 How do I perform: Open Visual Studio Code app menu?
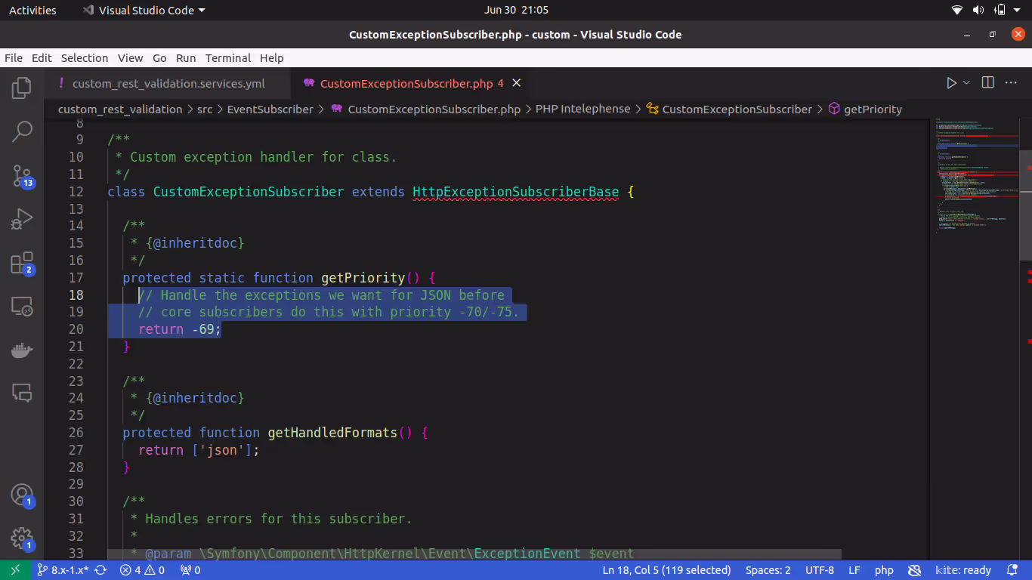point(144,10)
